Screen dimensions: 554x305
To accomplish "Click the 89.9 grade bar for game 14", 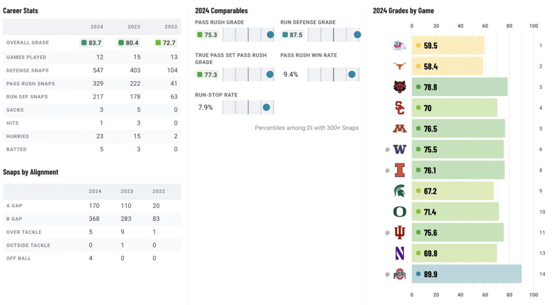I will [466, 274].
